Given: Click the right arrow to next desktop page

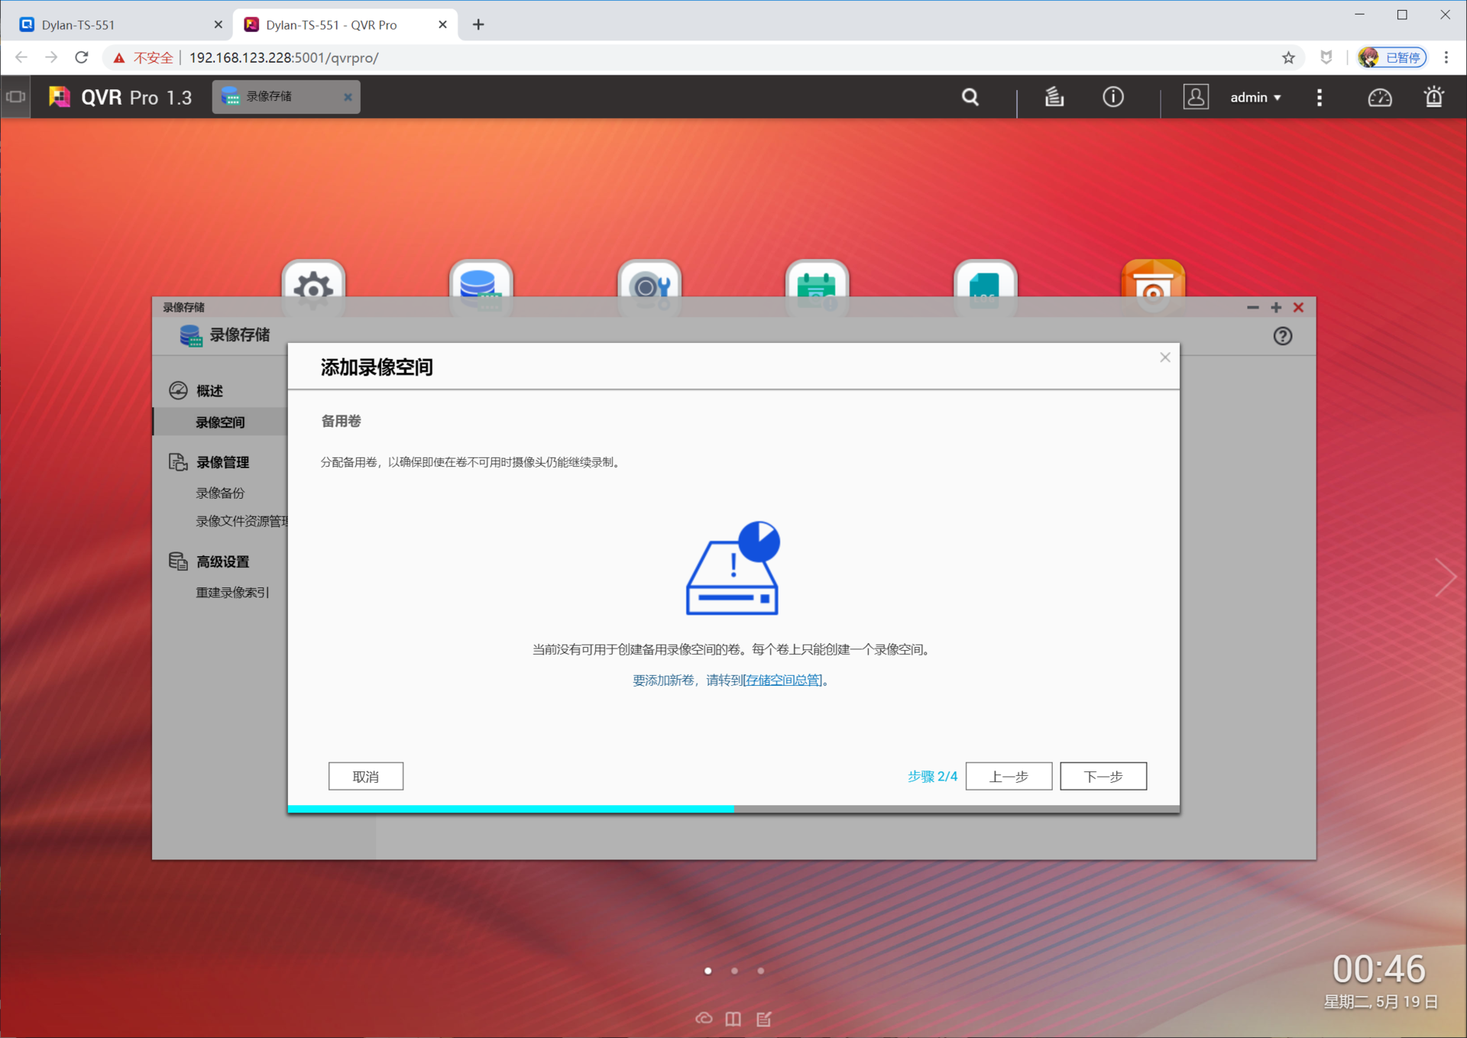Looking at the screenshot, I should pyautogui.click(x=1444, y=577).
